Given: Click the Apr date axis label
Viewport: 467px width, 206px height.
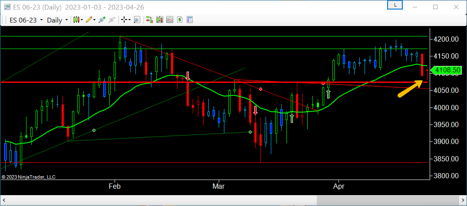Looking at the screenshot, I should click(339, 186).
